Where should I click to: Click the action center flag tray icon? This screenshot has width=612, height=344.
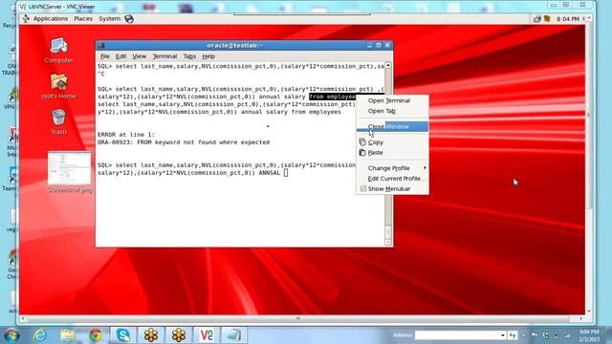pyautogui.click(x=535, y=335)
